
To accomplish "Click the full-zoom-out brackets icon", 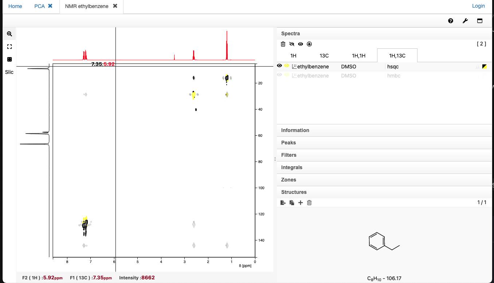I will 9,47.
